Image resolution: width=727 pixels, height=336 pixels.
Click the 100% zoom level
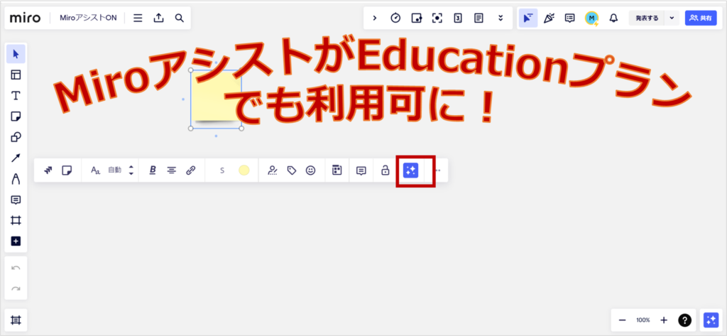click(x=643, y=320)
